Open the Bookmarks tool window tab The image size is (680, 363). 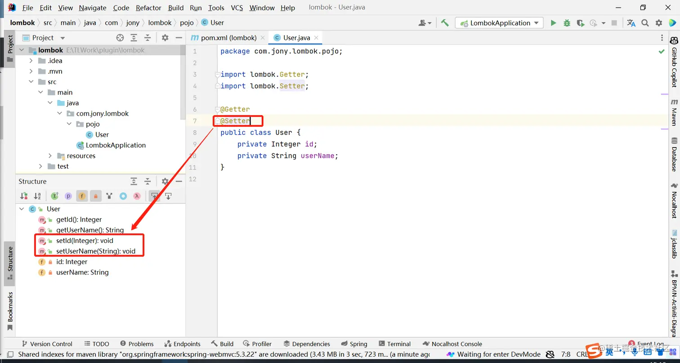(10, 311)
